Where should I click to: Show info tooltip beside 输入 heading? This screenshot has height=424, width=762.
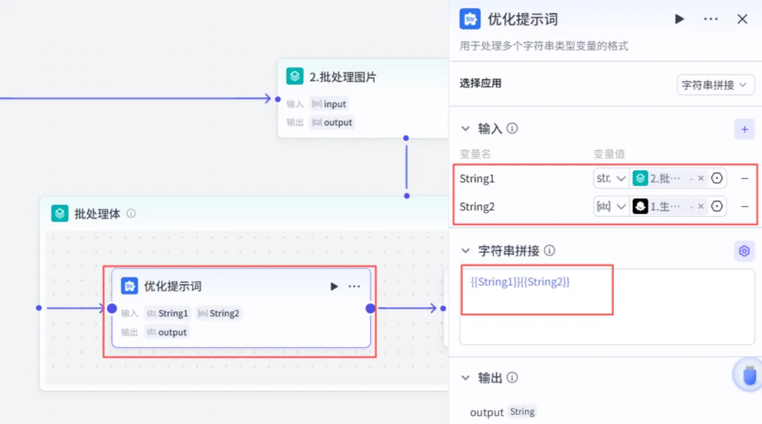pyautogui.click(x=512, y=128)
